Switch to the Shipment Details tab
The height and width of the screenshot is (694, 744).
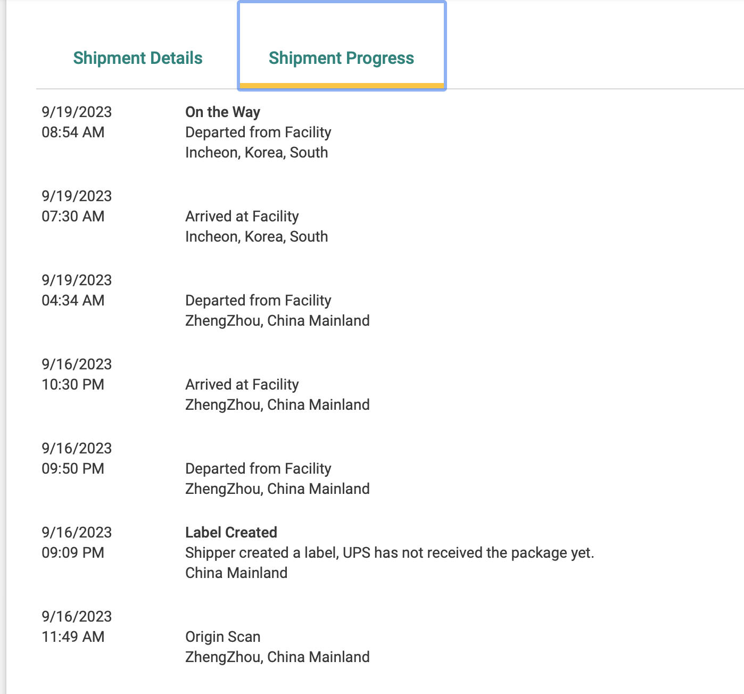click(x=138, y=58)
